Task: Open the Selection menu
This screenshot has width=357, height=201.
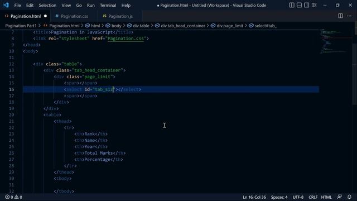Action: [x=47, y=5]
